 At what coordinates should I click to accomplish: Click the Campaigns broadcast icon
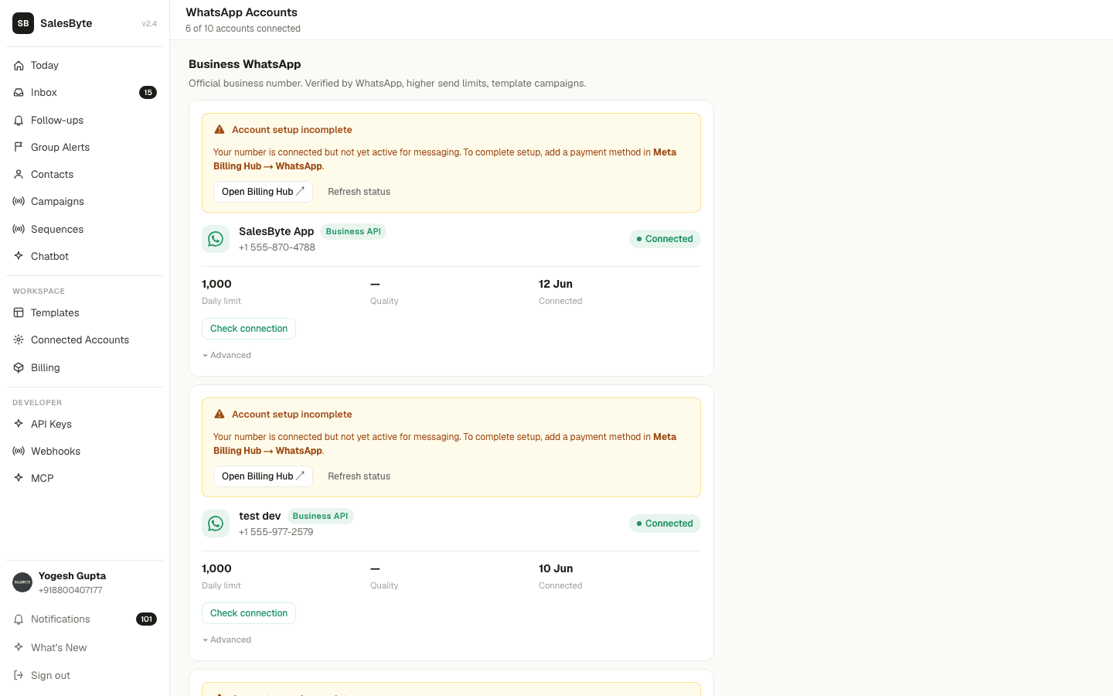(x=19, y=202)
